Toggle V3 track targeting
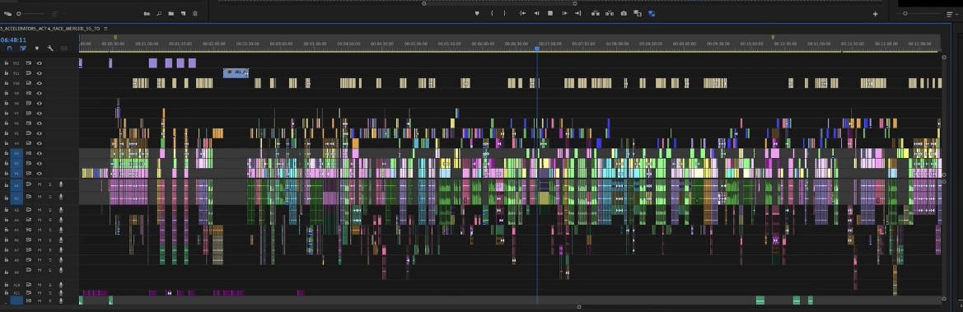 point(16,153)
